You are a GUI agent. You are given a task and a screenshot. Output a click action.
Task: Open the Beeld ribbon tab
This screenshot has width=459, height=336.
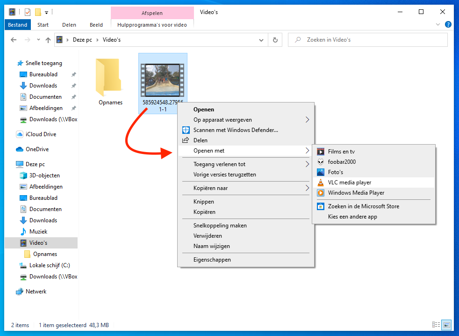coord(96,25)
